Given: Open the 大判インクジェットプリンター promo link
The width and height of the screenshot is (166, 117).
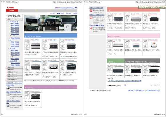Looking at the screenshot, I should pyautogui.click(x=14, y=102).
